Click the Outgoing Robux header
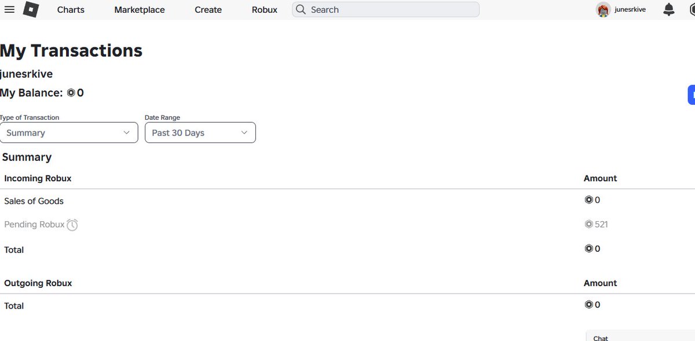 38,283
